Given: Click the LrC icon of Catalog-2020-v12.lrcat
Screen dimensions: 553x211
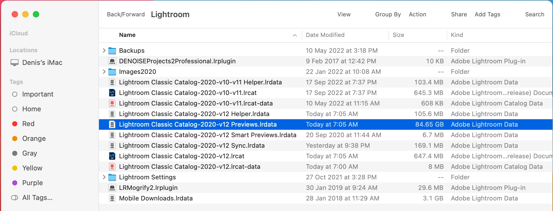Looking at the screenshot, I should coord(112,156).
